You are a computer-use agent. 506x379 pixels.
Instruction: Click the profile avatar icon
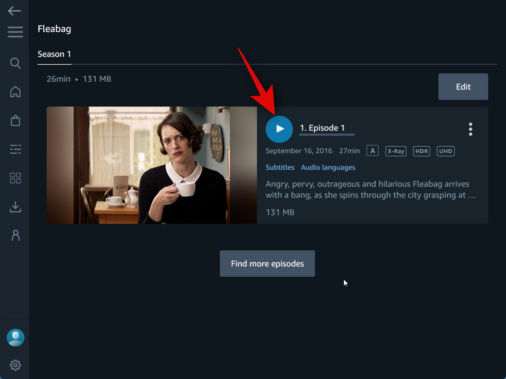[x=15, y=338]
